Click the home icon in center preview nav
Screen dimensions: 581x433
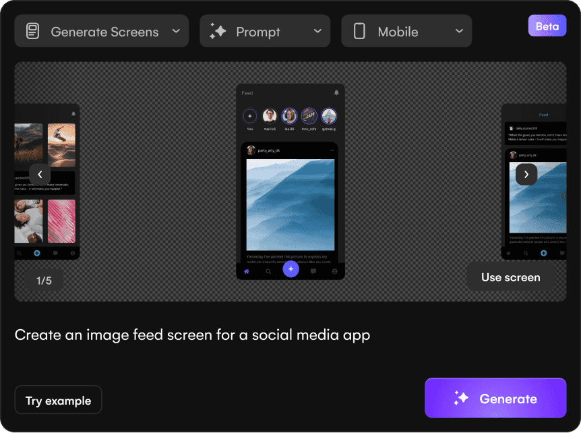click(247, 271)
